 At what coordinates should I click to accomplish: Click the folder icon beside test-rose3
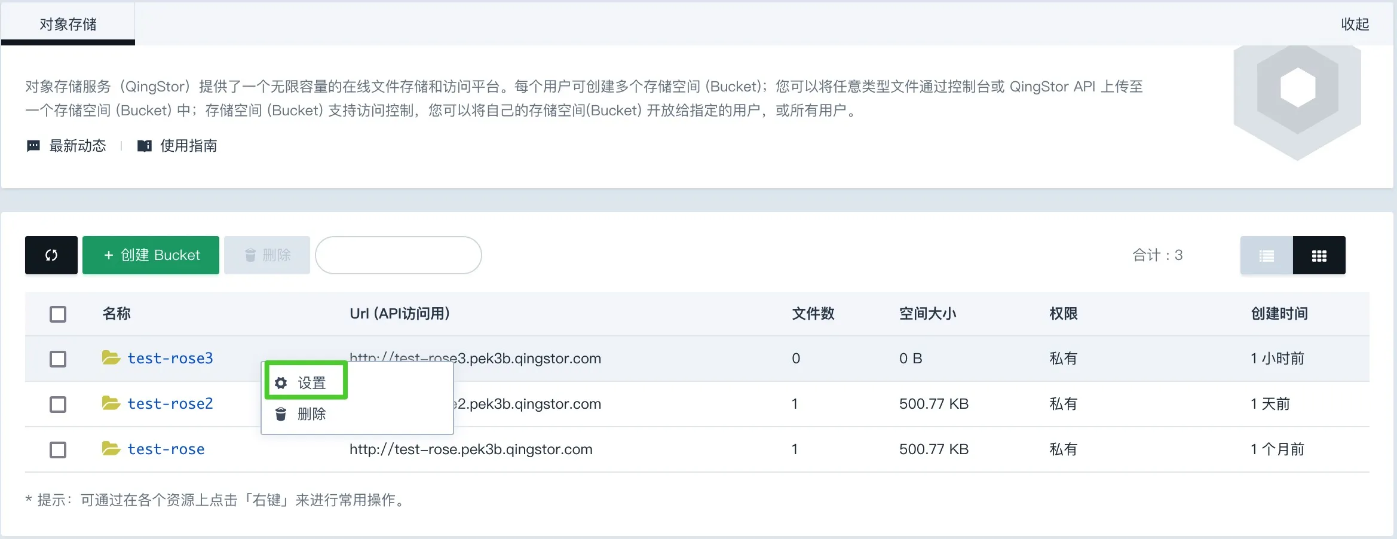[x=110, y=358]
